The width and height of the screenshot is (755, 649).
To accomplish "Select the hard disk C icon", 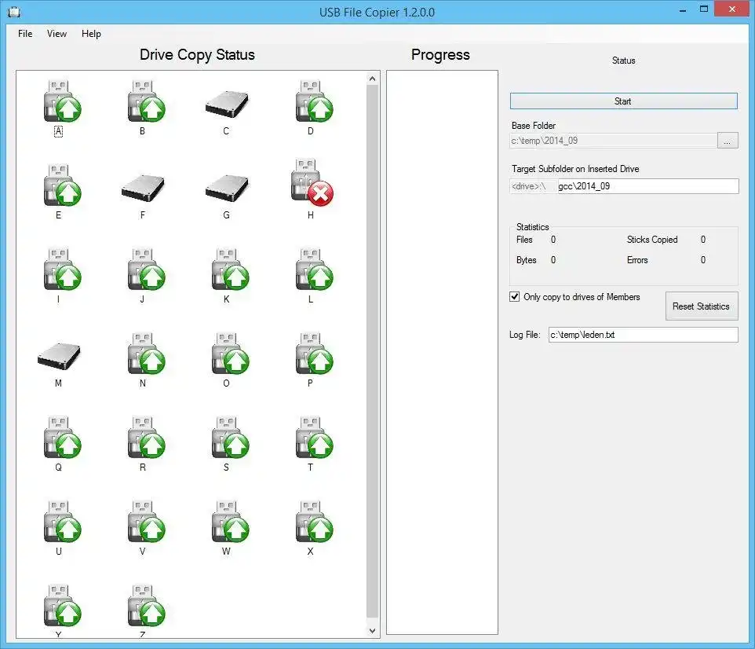I will click(x=226, y=104).
